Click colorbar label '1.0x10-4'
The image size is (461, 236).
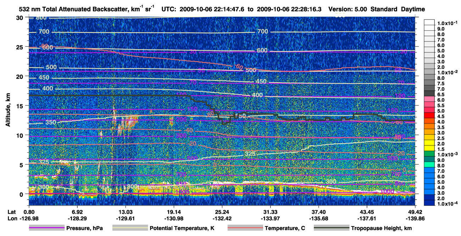447,204
